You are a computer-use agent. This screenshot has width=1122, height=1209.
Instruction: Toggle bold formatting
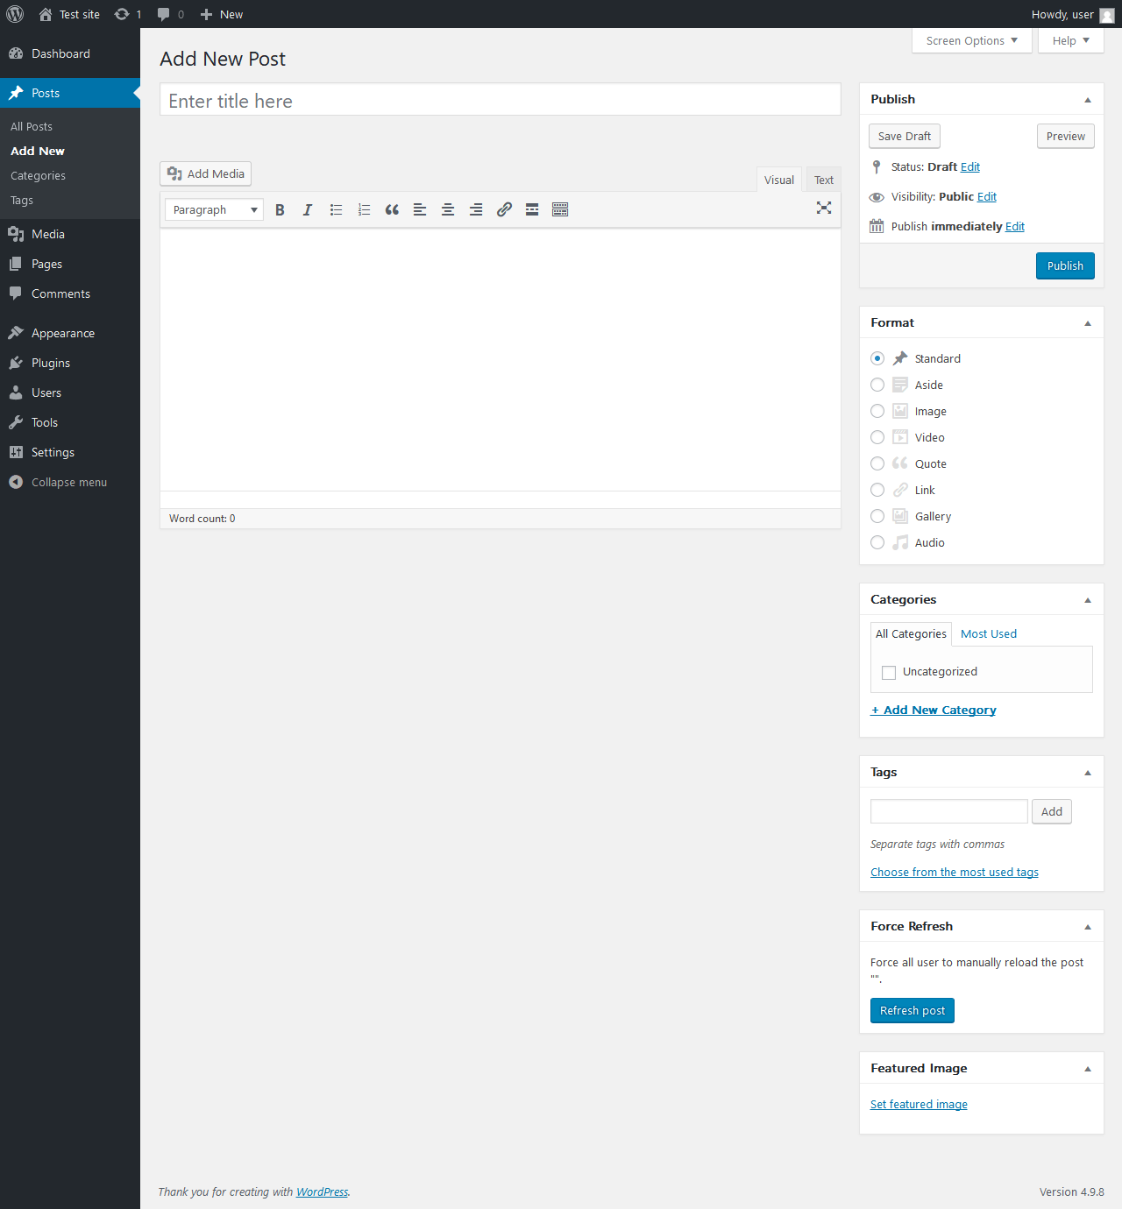(280, 209)
